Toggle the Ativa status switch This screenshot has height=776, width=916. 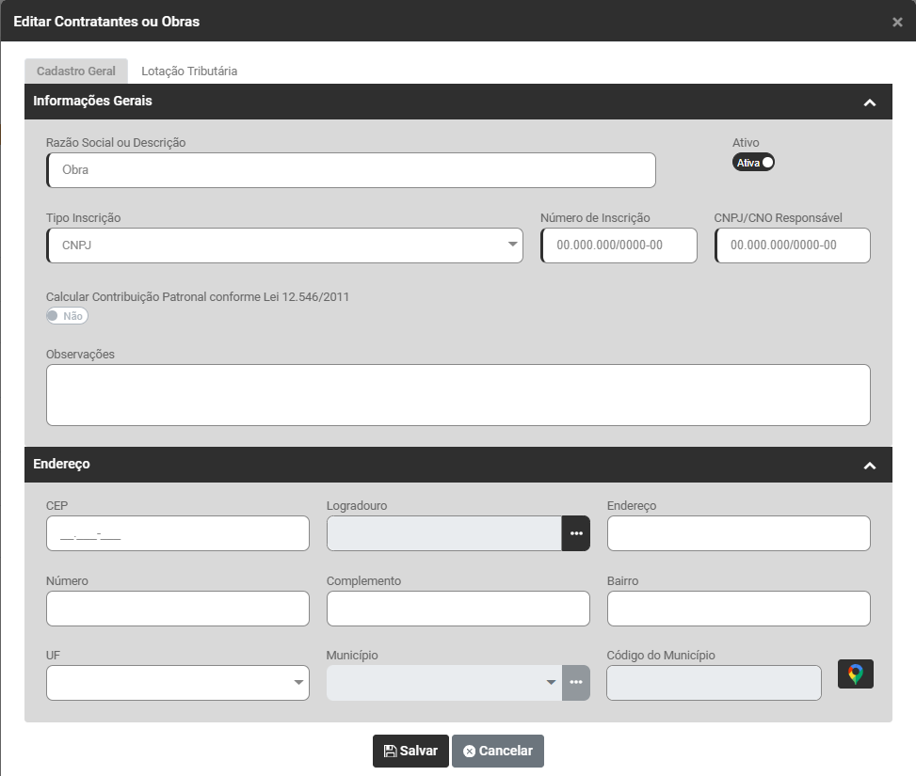753,163
